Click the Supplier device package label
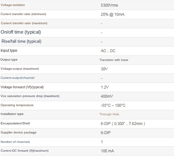 pyautogui.click(x=19, y=133)
